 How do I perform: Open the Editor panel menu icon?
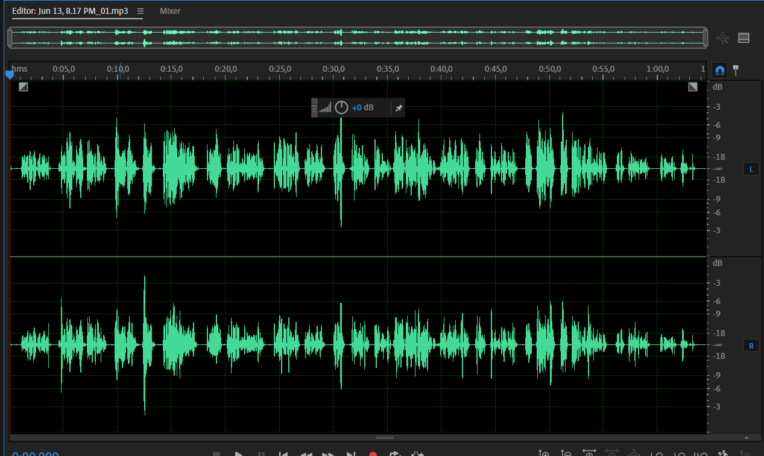(140, 11)
